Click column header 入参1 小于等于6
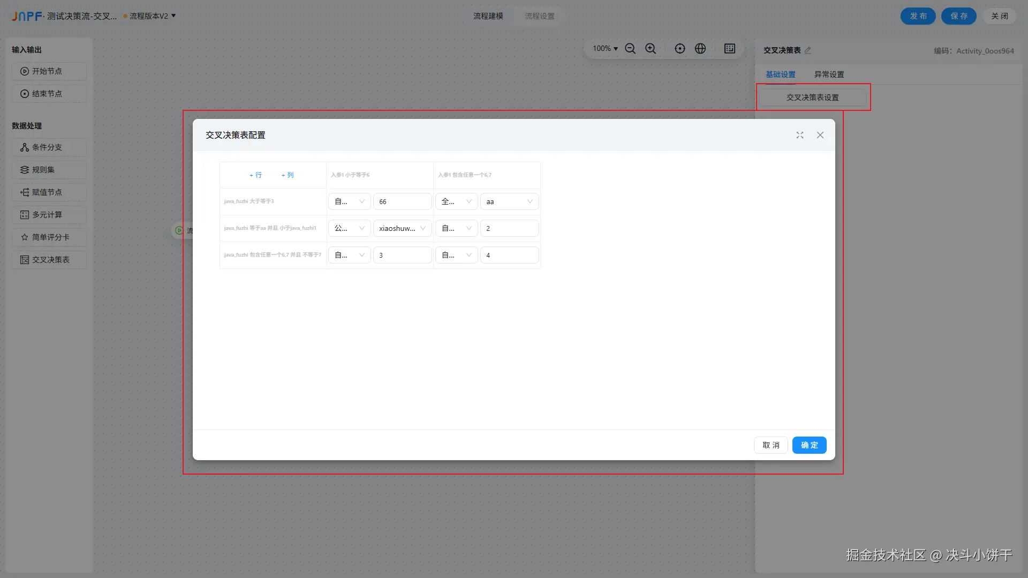Image resolution: width=1028 pixels, height=578 pixels. [350, 175]
